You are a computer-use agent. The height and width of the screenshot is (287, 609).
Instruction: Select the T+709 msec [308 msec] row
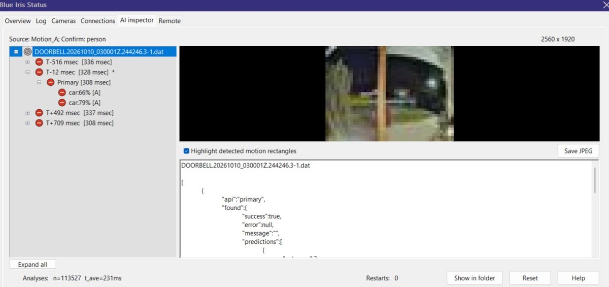point(80,123)
